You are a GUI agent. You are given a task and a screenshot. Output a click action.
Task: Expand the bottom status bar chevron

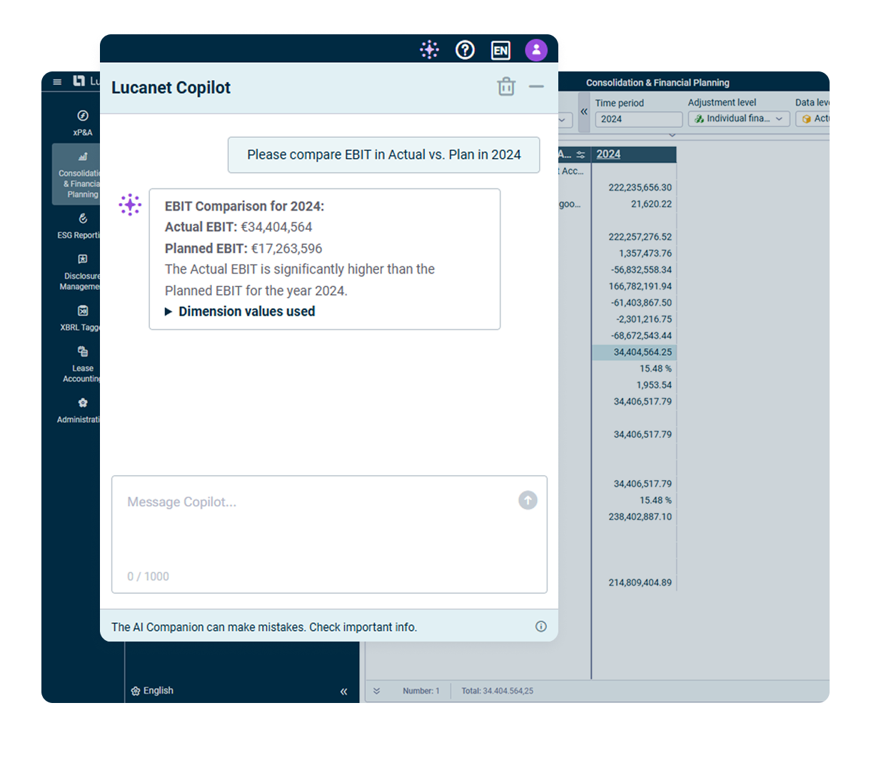coord(377,691)
